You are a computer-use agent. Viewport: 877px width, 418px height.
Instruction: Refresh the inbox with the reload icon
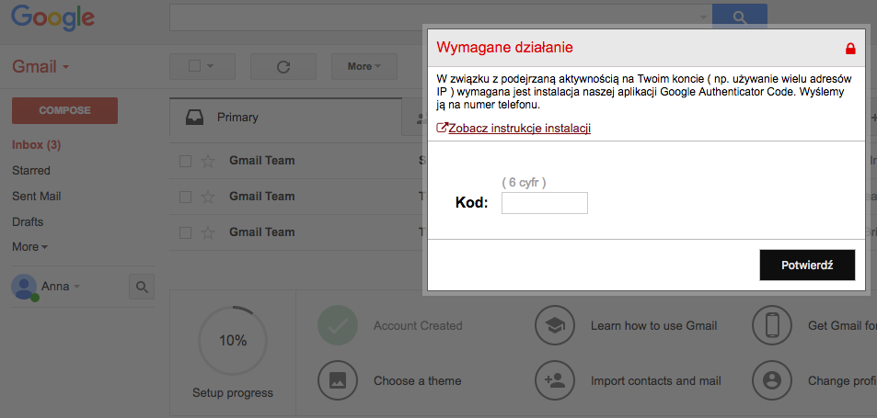pyautogui.click(x=283, y=67)
